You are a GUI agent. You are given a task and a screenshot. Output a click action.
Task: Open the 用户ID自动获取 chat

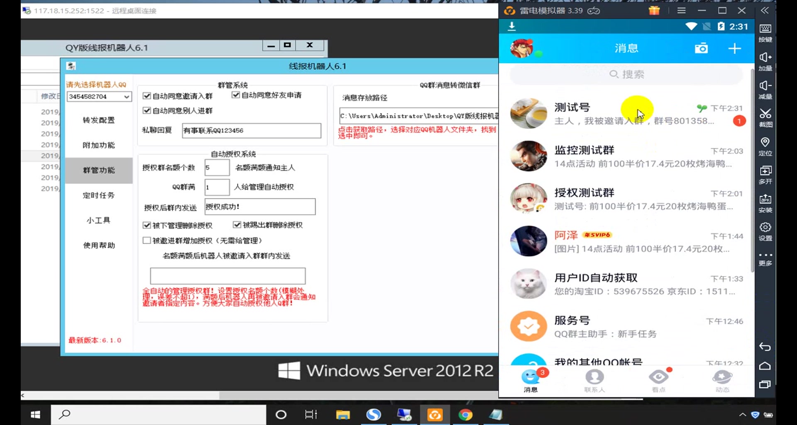point(627,284)
